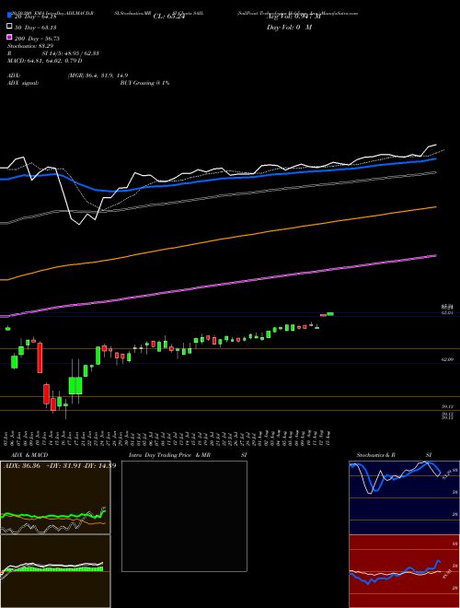The image size is (460, 608).
Task: Open the red RSI mini chart
Action: click(x=404, y=571)
